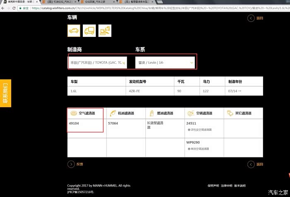
Task: Click the green secure lock icon
Action: (20, 8)
